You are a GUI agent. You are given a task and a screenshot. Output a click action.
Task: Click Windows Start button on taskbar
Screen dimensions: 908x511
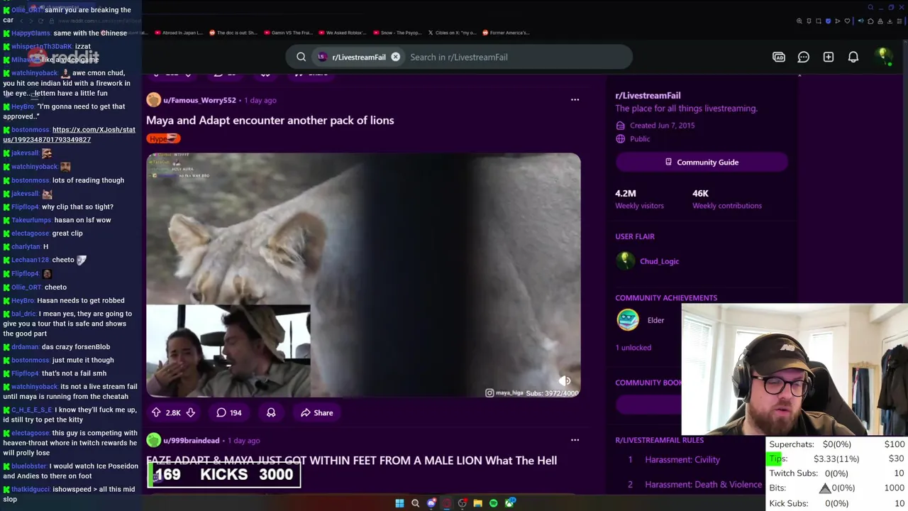(399, 503)
